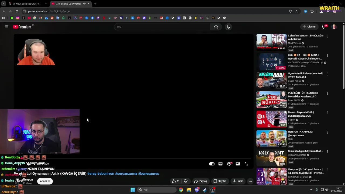
Task: Click İndir download button
Action: pyautogui.click(x=238, y=181)
